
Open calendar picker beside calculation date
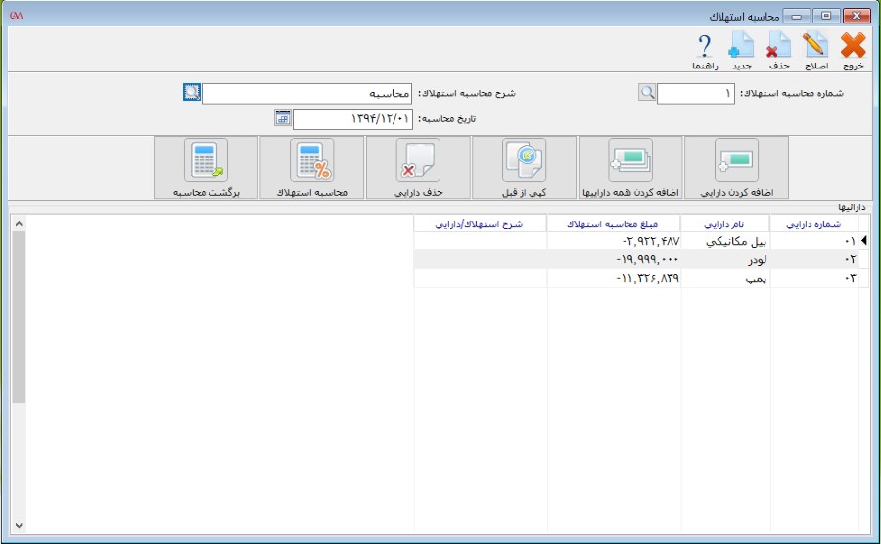pos(283,118)
